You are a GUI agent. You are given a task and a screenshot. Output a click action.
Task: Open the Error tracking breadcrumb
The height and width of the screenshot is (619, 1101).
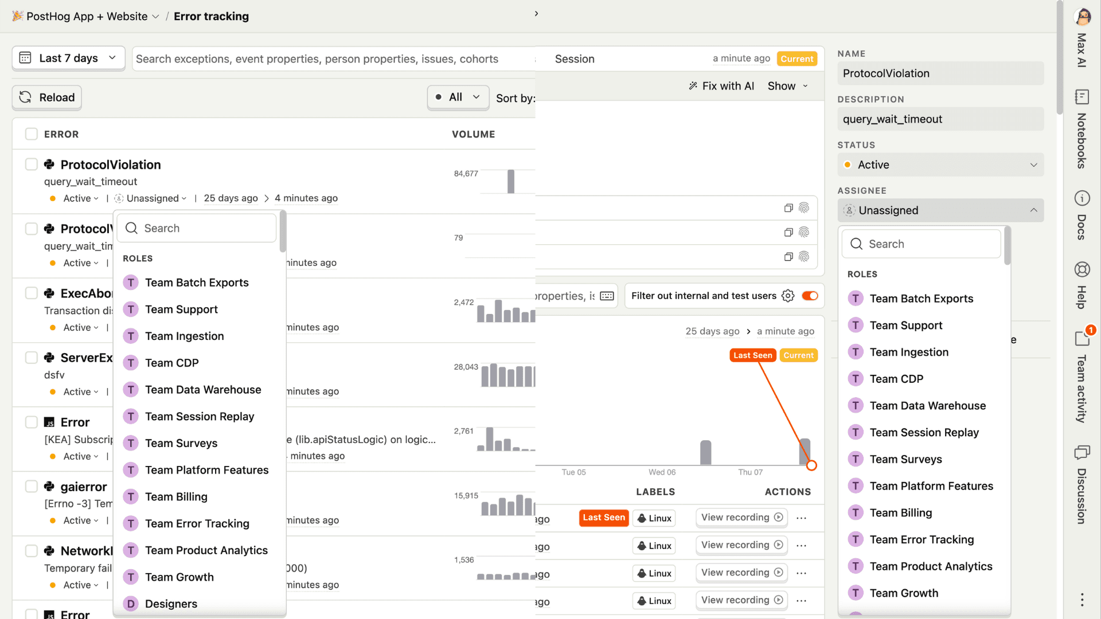point(211,16)
